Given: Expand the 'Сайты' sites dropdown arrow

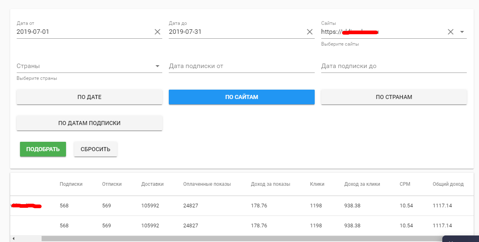Looking at the screenshot, I should click(x=462, y=32).
